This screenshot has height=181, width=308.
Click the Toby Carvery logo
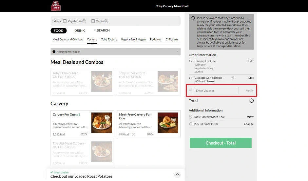pos(56,6)
